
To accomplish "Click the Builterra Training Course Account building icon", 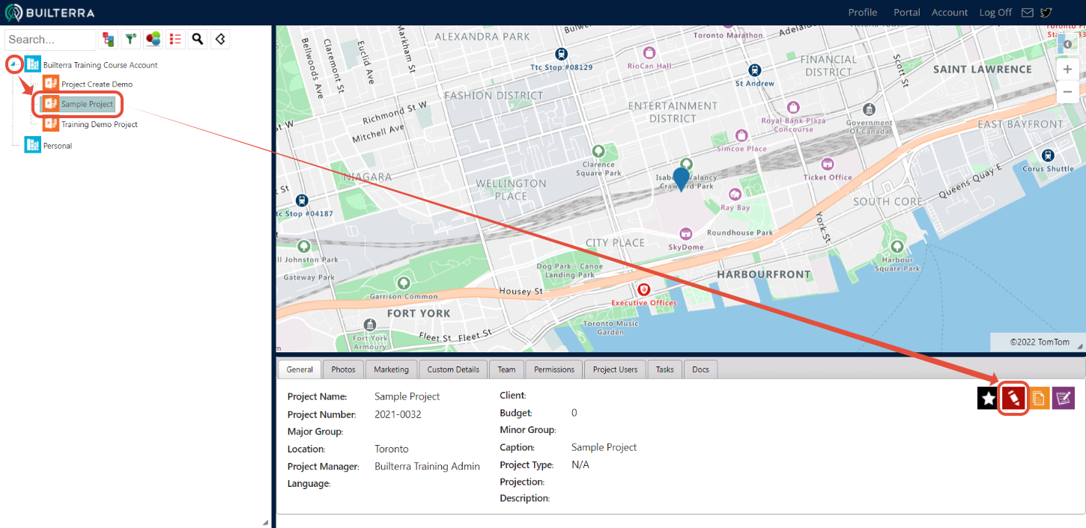I will click(32, 64).
